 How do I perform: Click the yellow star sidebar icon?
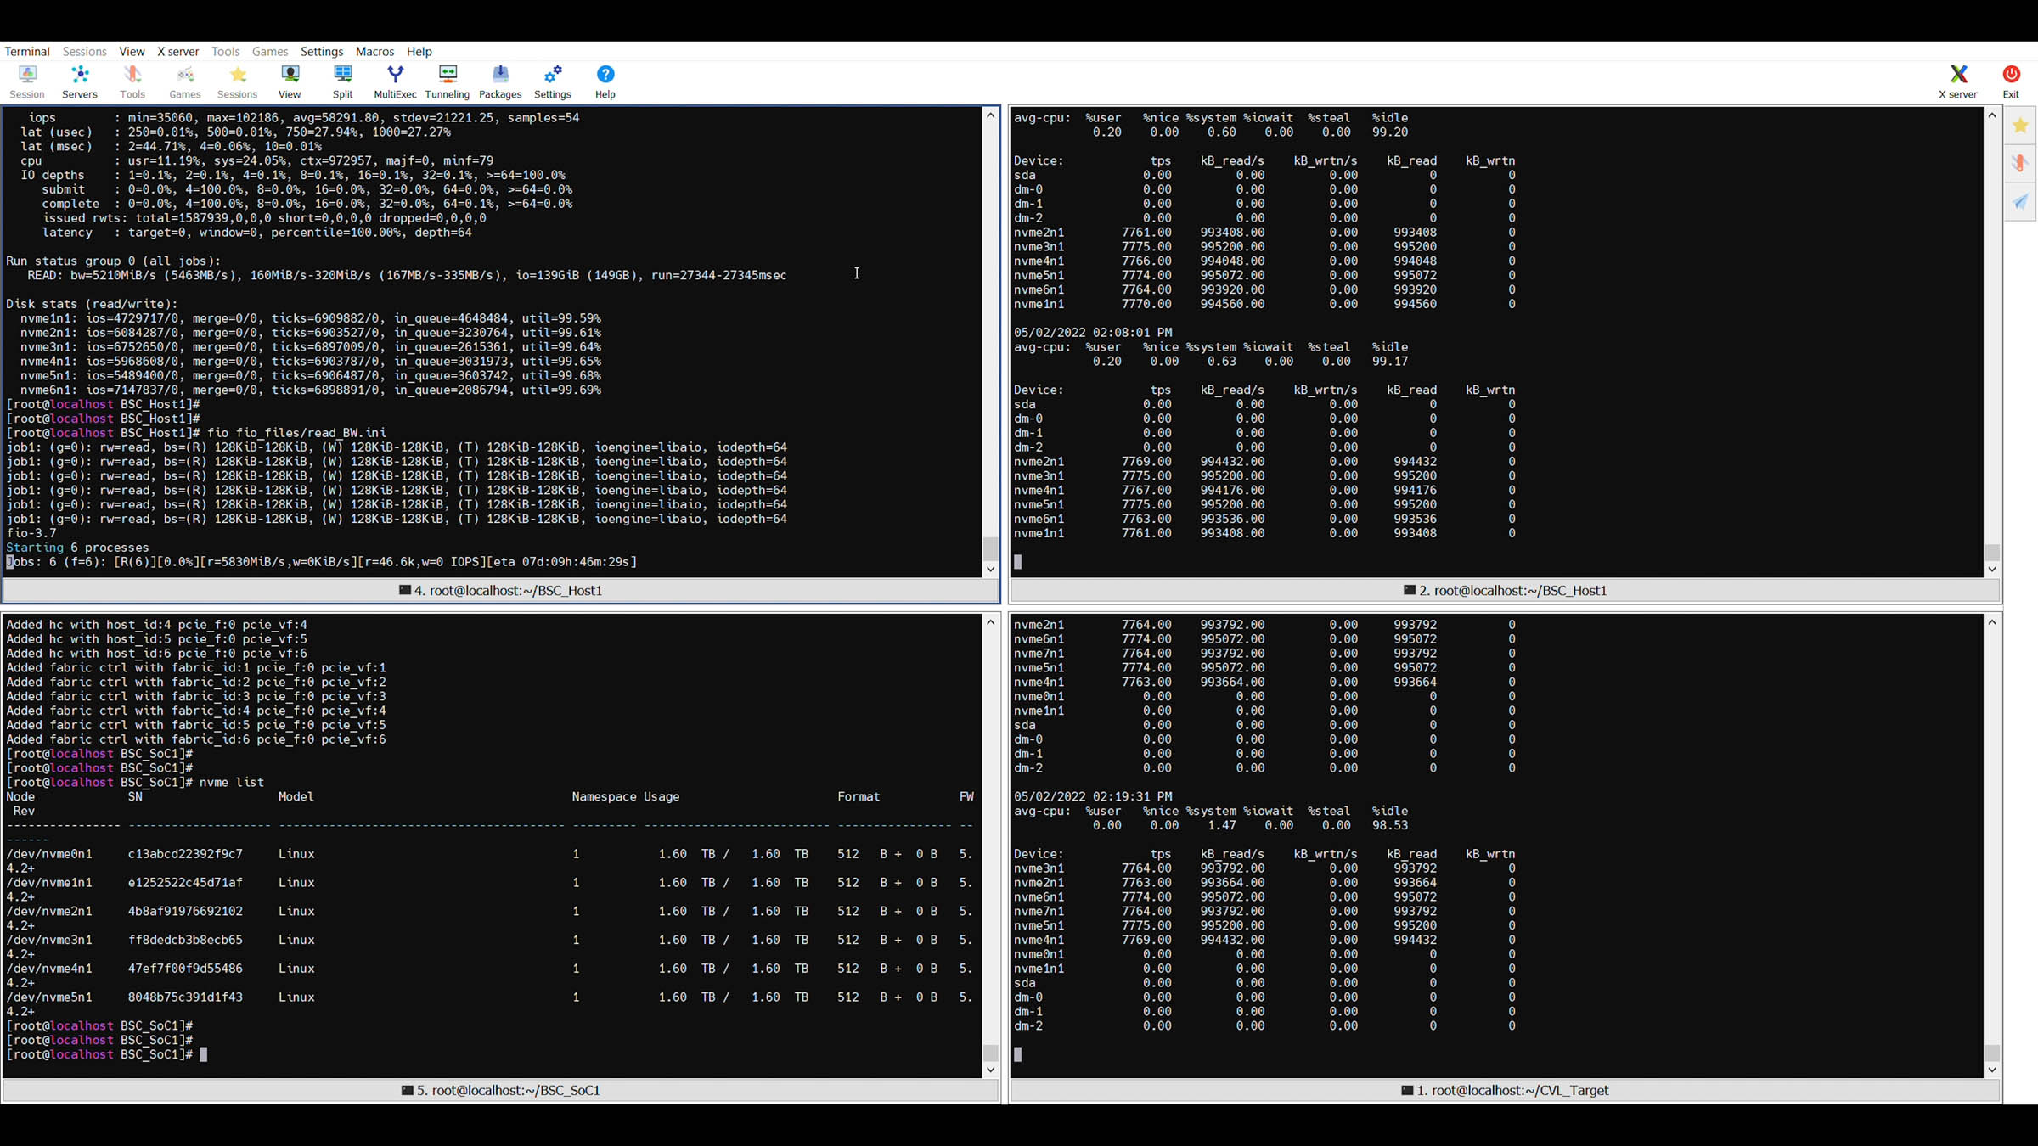click(x=2020, y=126)
